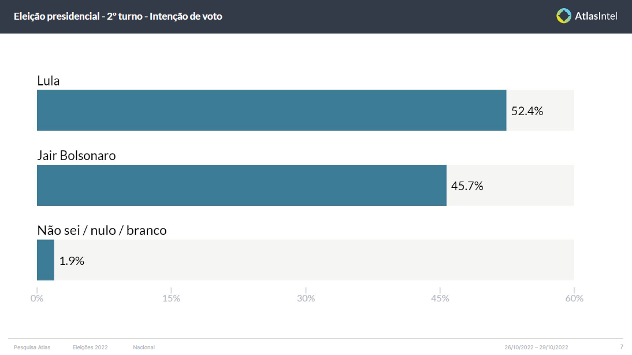The image size is (632, 355).
Task: Click the 45% axis tick label
Action: coord(440,298)
